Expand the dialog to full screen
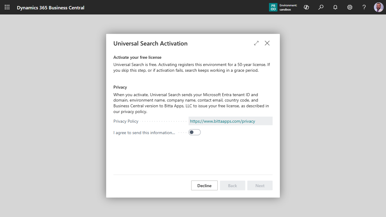Image resolution: width=386 pixels, height=217 pixels. click(x=256, y=43)
